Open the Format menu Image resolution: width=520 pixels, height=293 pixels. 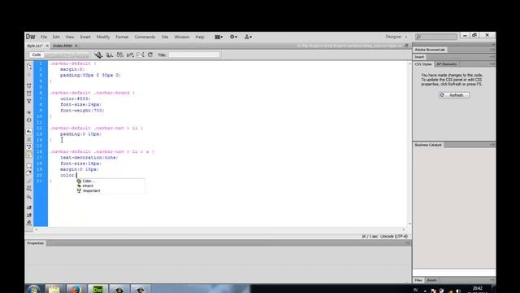(122, 37)
